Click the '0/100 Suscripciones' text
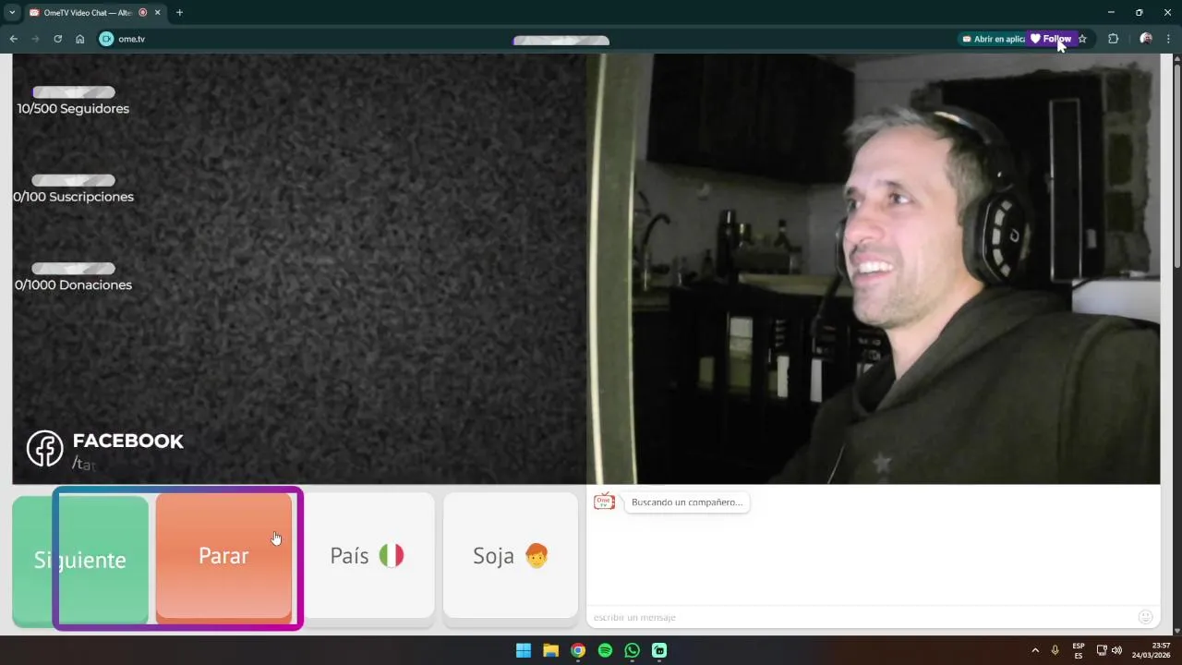 point(73,197)
